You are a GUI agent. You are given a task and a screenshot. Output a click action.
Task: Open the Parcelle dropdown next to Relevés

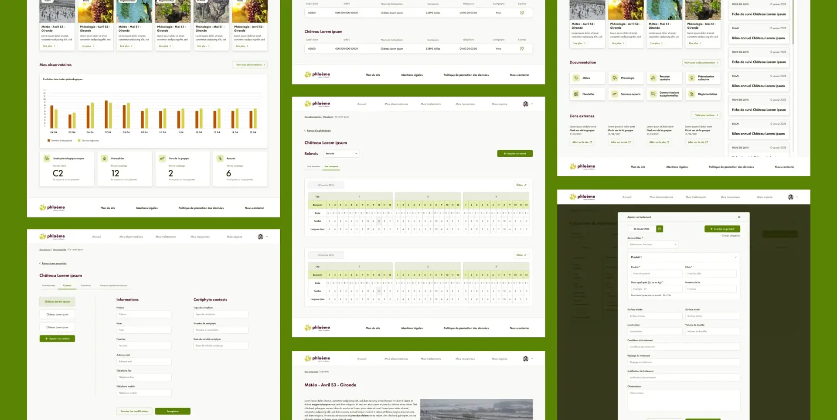coord(341,153)
